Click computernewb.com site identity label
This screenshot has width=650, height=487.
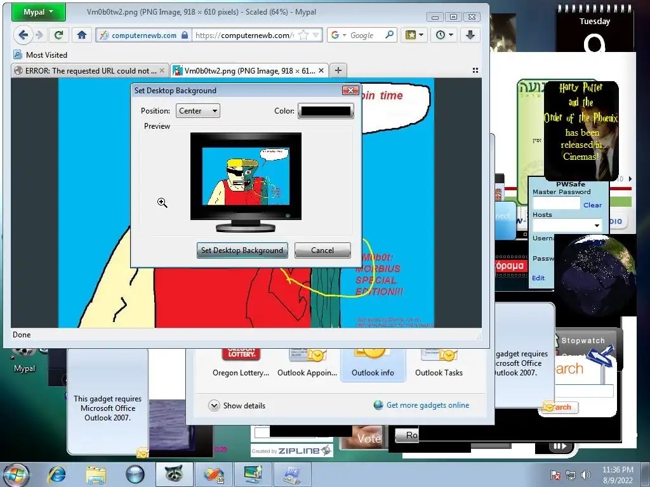(144, 36)
